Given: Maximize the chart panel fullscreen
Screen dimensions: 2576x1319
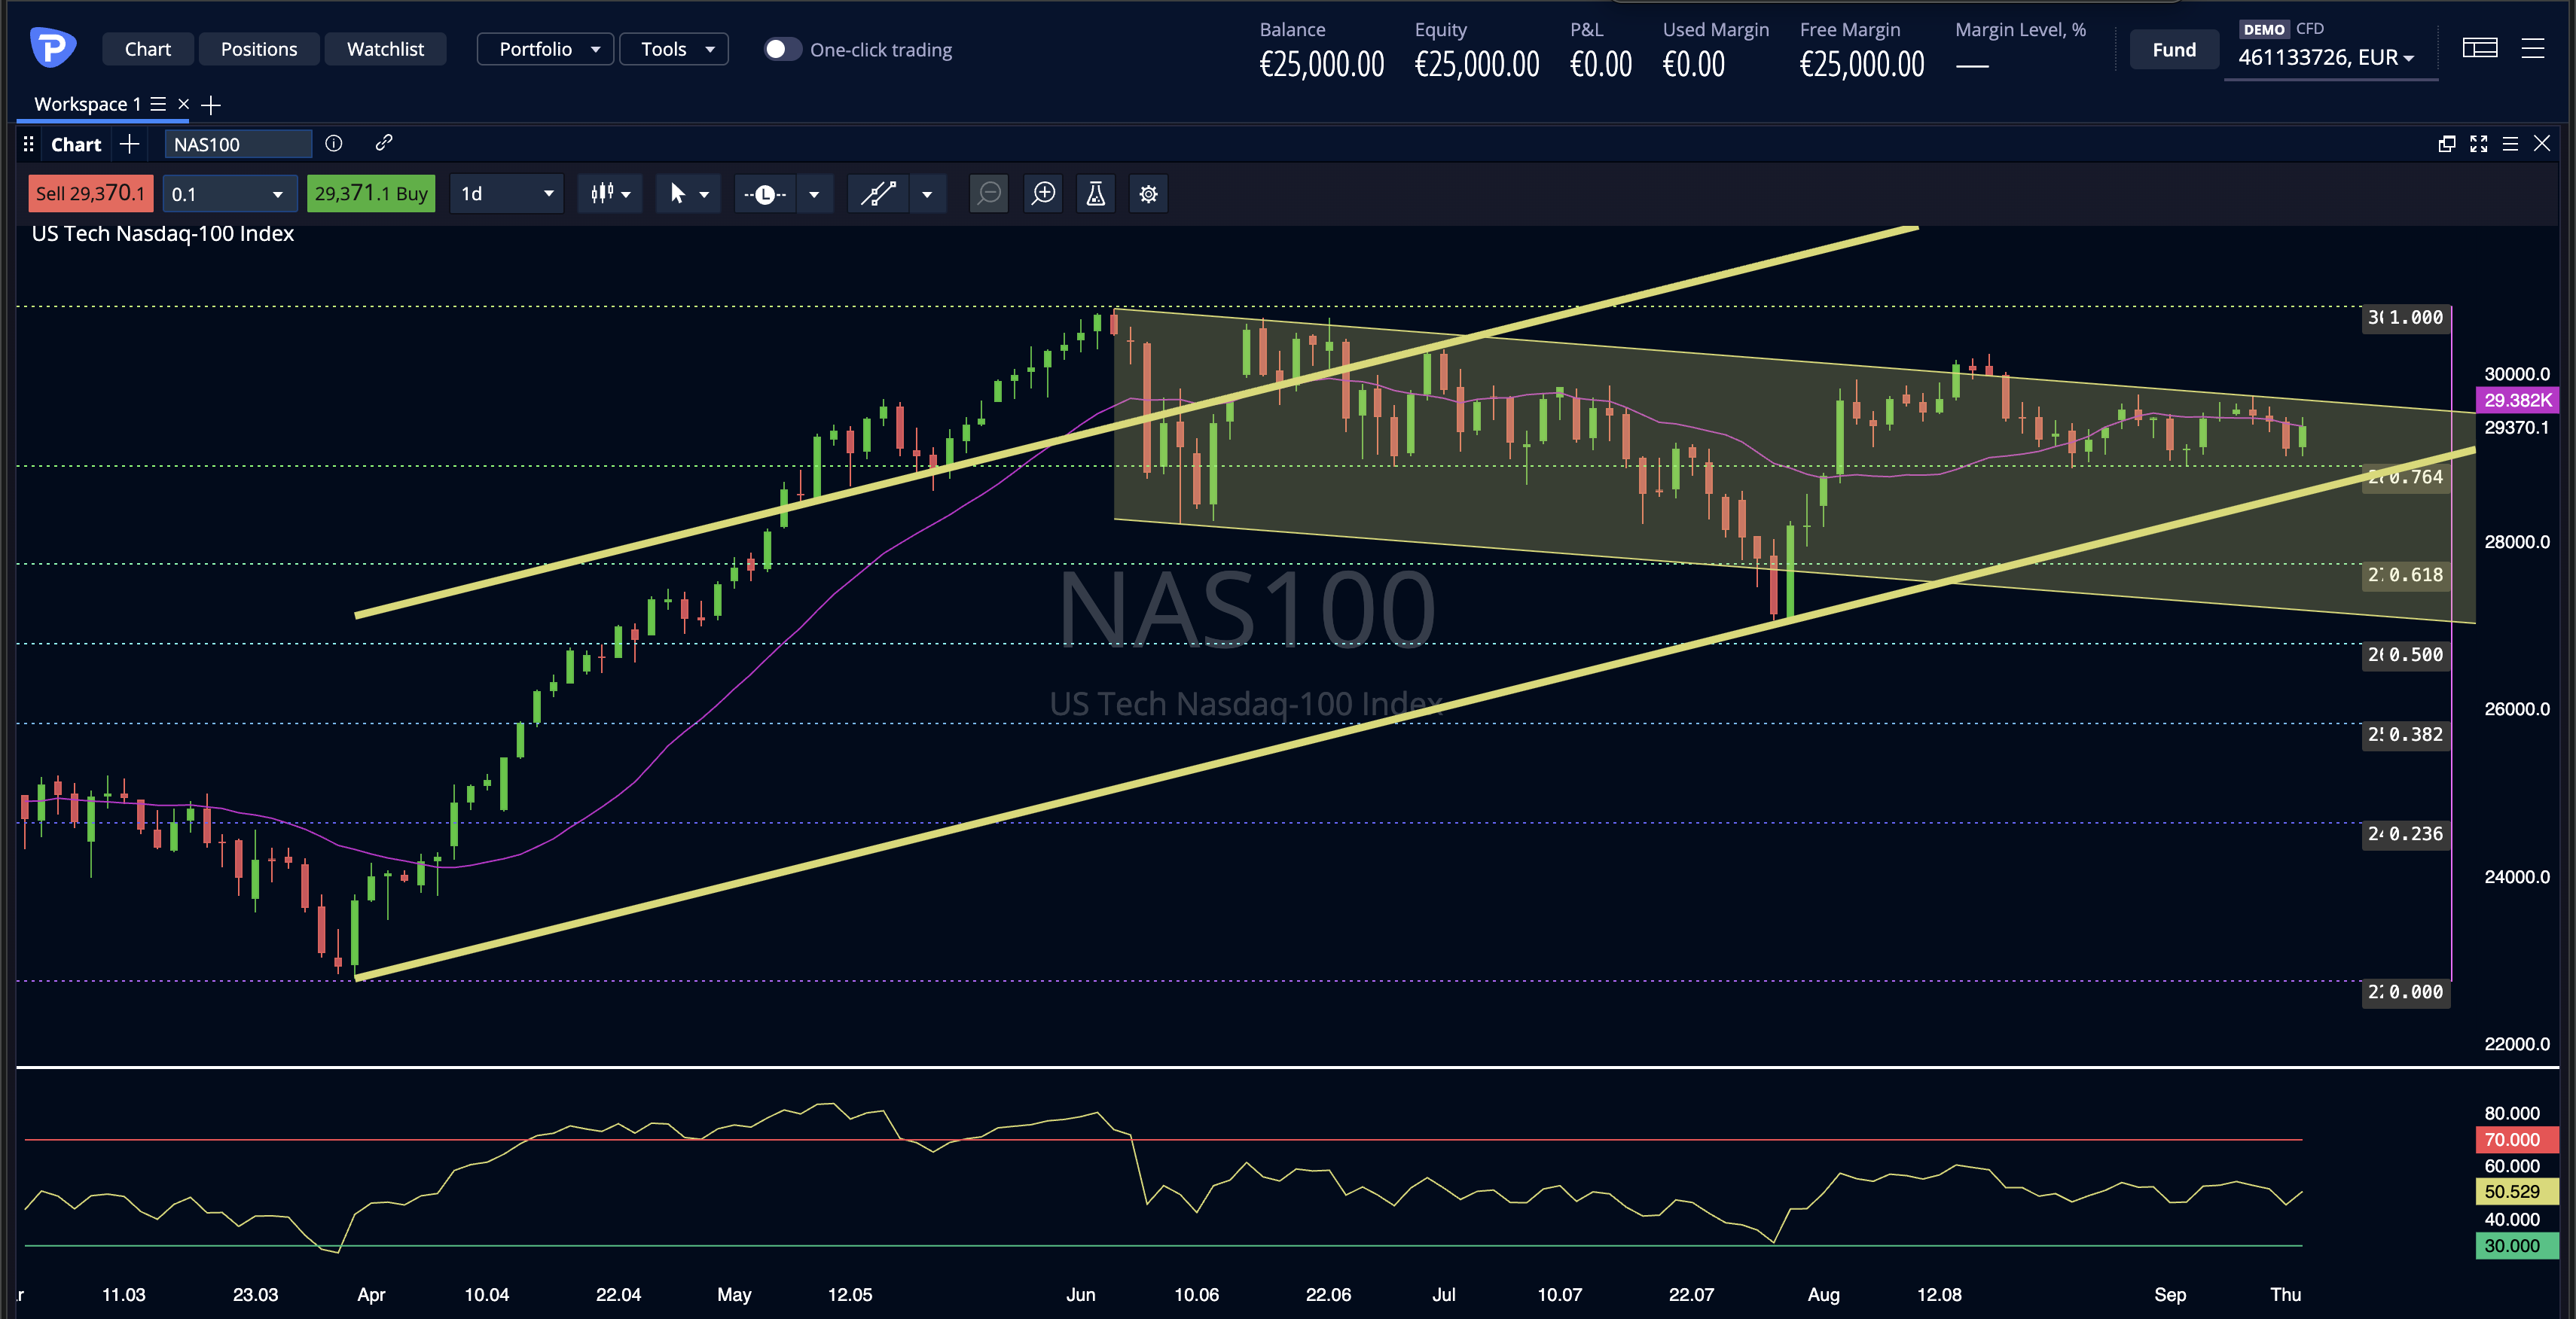Looking at the screenshot, I should click(2478, 144).
